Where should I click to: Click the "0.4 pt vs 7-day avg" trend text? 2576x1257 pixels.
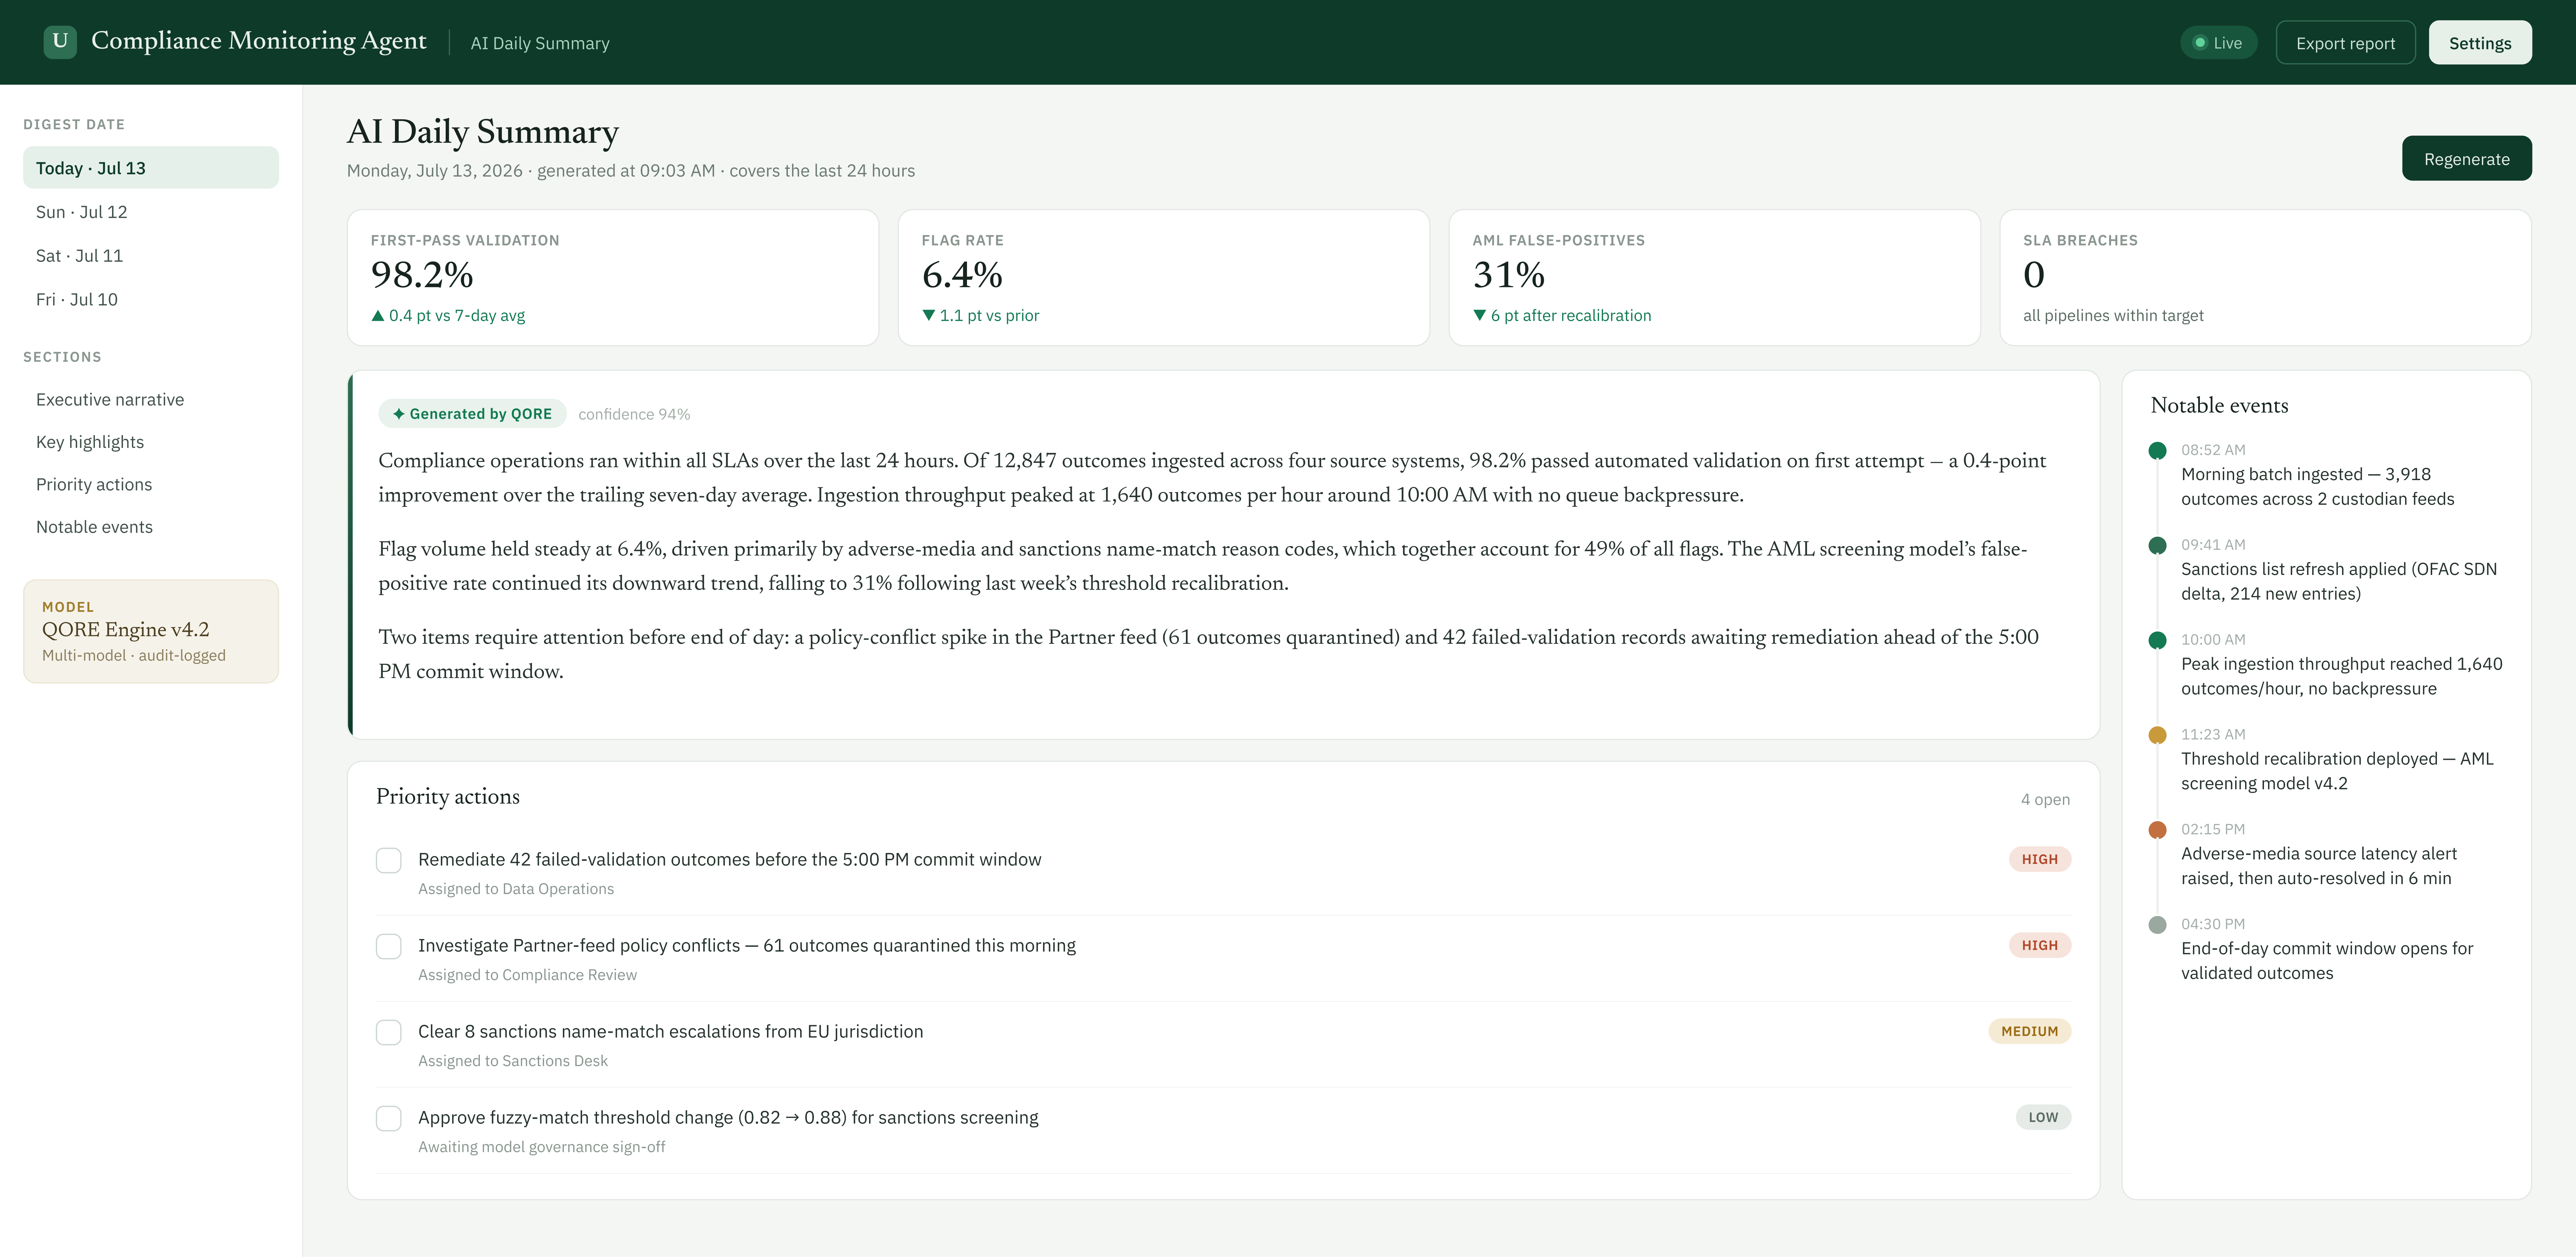[x=457, y=316]
